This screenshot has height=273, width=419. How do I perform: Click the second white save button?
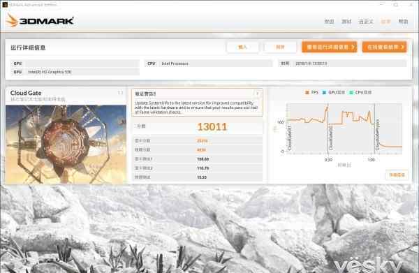tap(280, 47)
